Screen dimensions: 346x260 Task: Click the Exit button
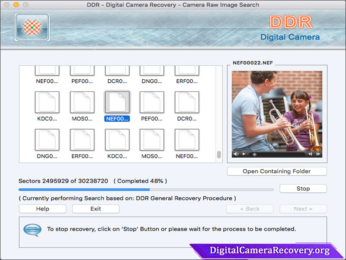point(96,209)
